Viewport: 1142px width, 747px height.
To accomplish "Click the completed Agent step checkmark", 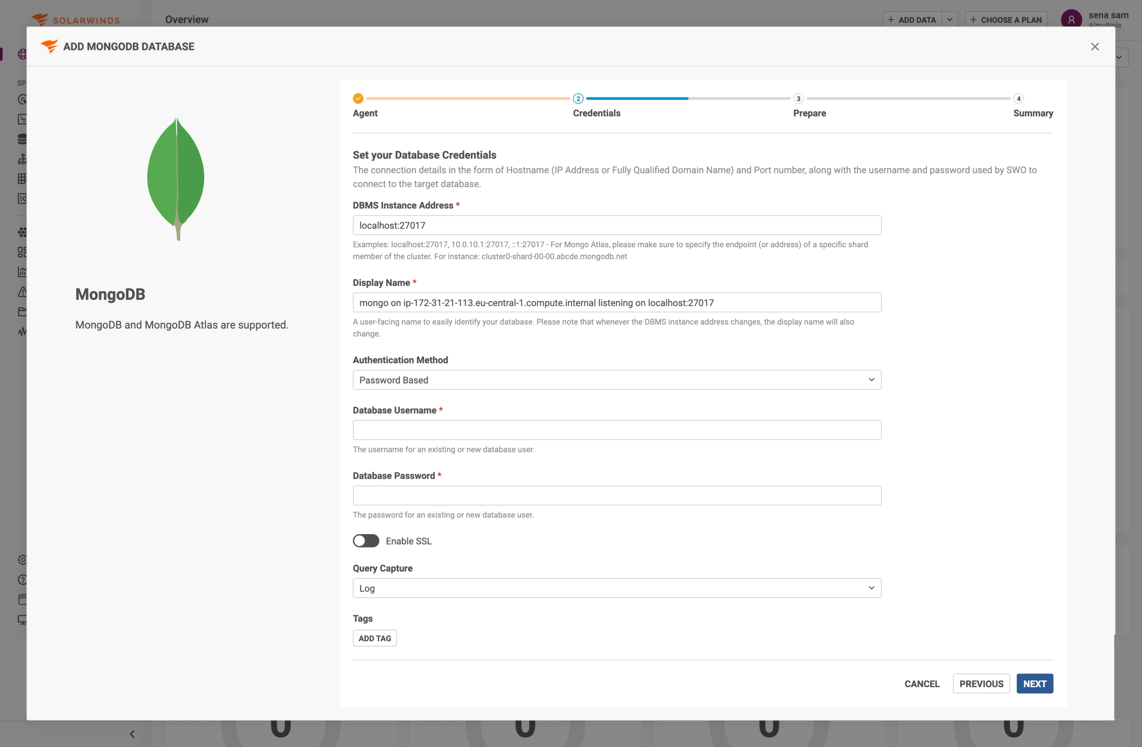I will click(x=358, y=99).
